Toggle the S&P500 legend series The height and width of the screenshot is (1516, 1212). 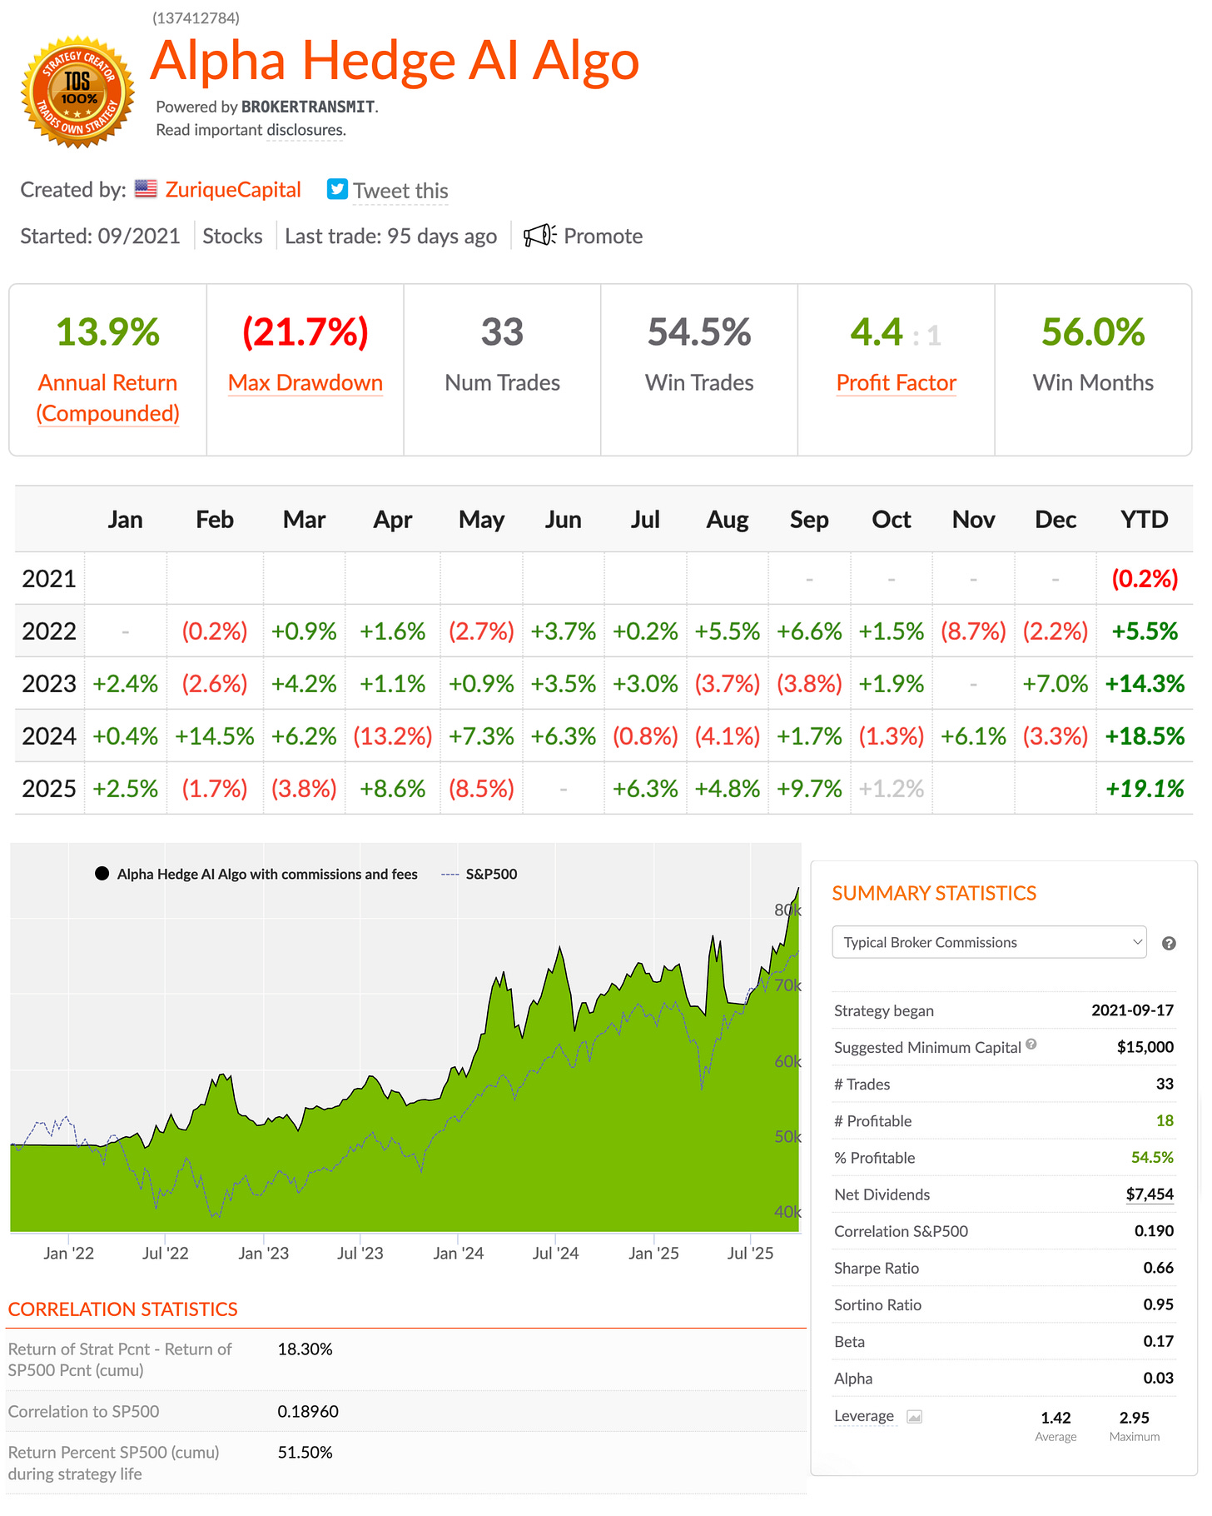point(479,874)
